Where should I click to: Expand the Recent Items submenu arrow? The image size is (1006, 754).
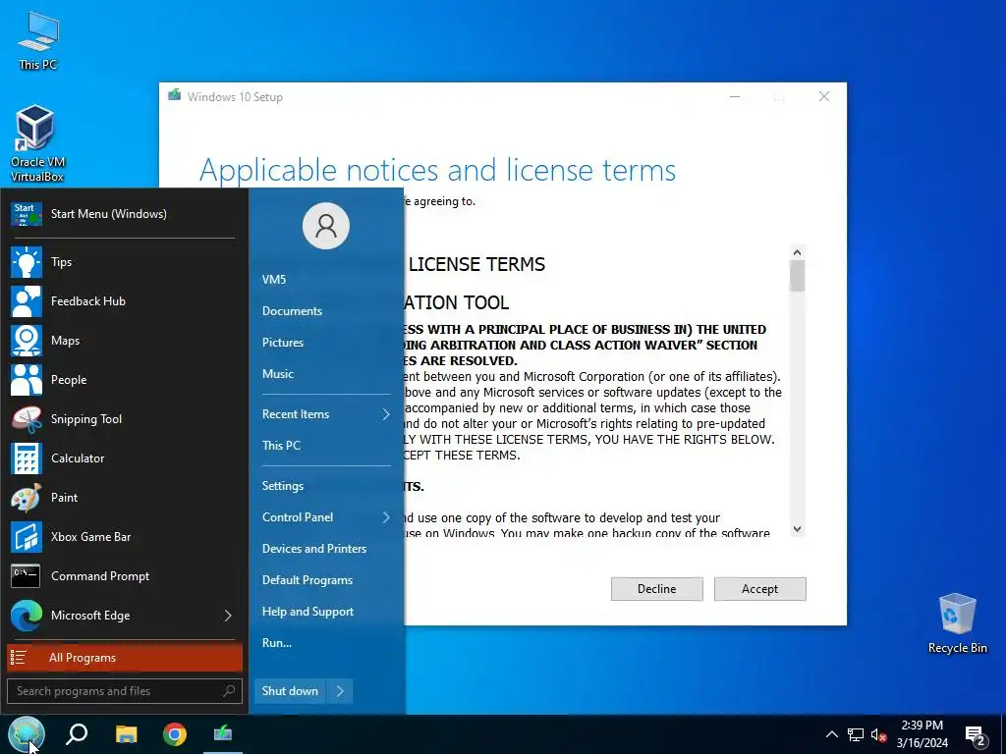tap(385, 414)
